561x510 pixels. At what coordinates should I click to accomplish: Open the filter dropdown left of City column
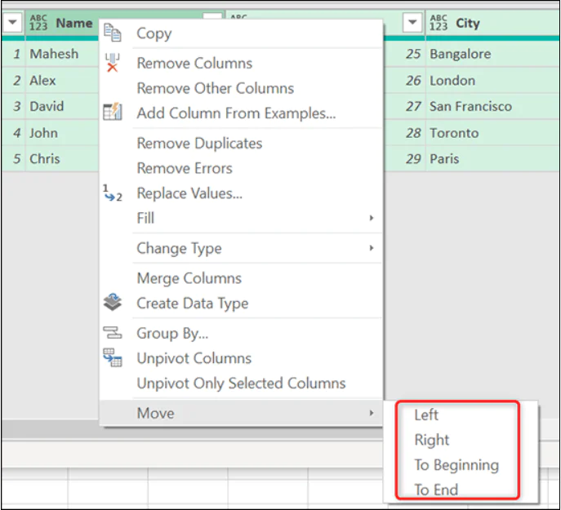412,23
